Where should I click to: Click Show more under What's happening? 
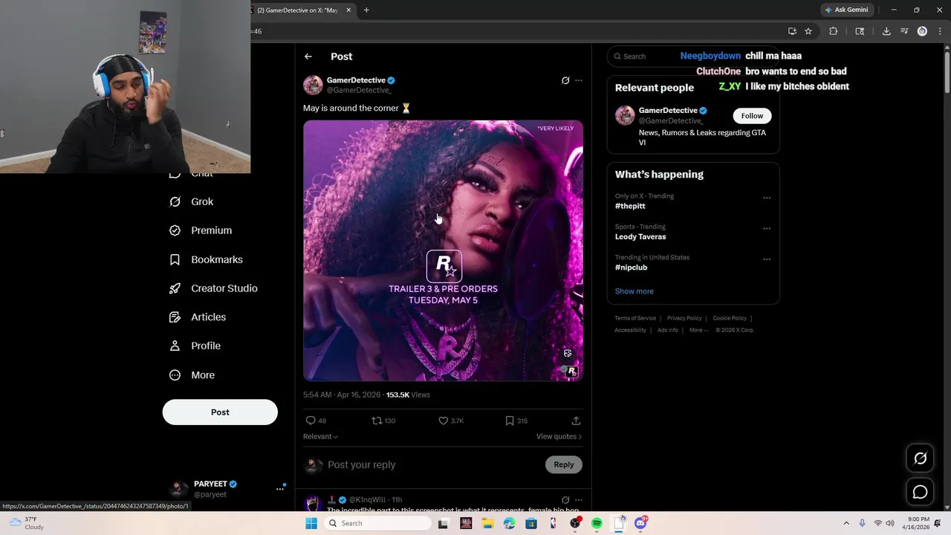click(634, 291)
